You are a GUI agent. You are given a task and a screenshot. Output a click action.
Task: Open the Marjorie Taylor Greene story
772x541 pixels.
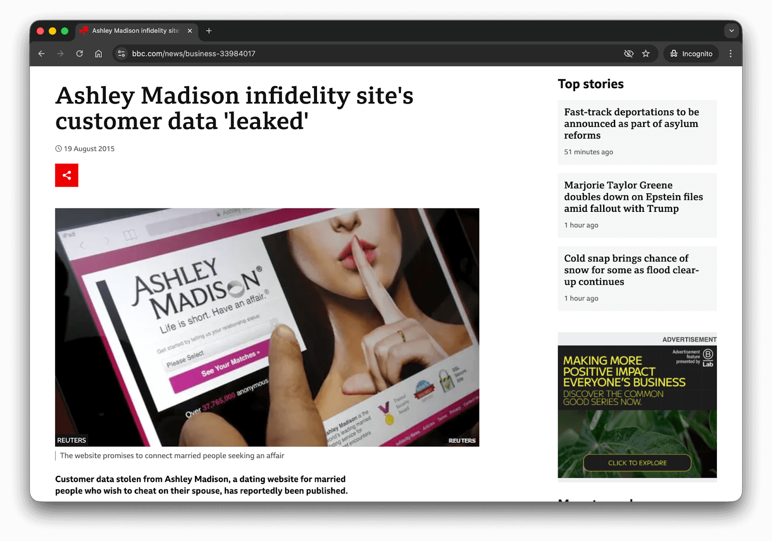tap(633, 197)
